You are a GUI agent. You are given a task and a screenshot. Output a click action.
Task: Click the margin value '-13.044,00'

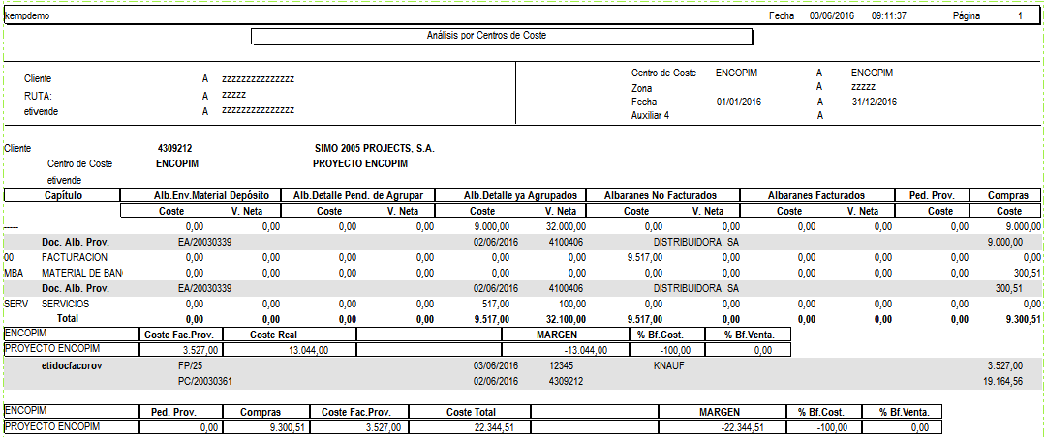(586, 350)
